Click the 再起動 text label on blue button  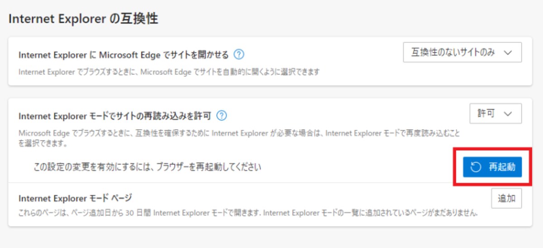[502, 167]
